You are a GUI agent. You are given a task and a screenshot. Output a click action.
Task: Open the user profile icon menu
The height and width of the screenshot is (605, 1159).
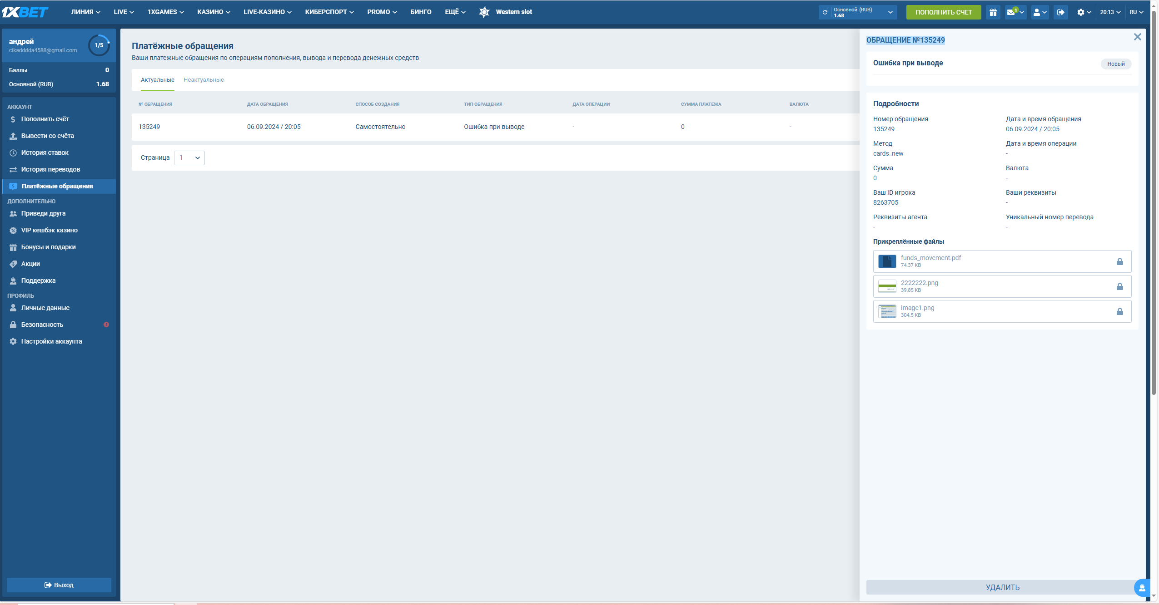pos(1040,12)
